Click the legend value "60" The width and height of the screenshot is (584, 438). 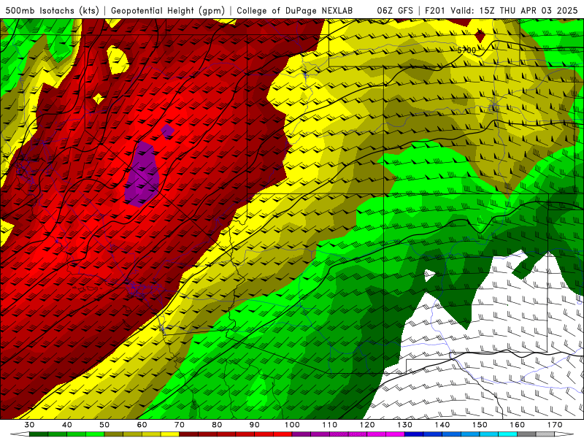click(x=142, y=425)
